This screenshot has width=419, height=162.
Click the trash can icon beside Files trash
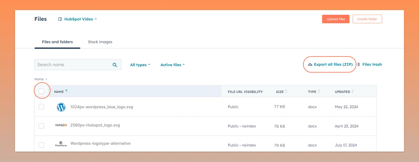tap(359, 65)
